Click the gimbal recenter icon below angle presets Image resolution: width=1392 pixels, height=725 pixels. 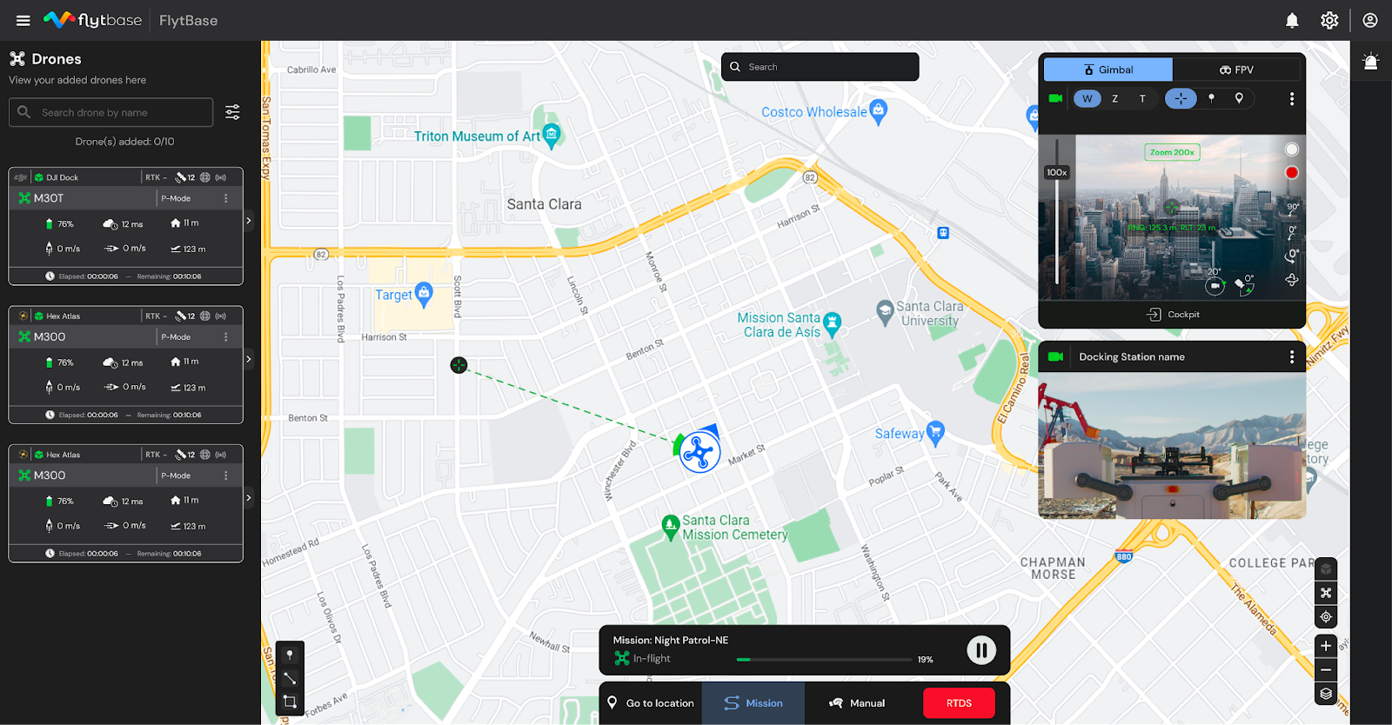click(1292, 279)
